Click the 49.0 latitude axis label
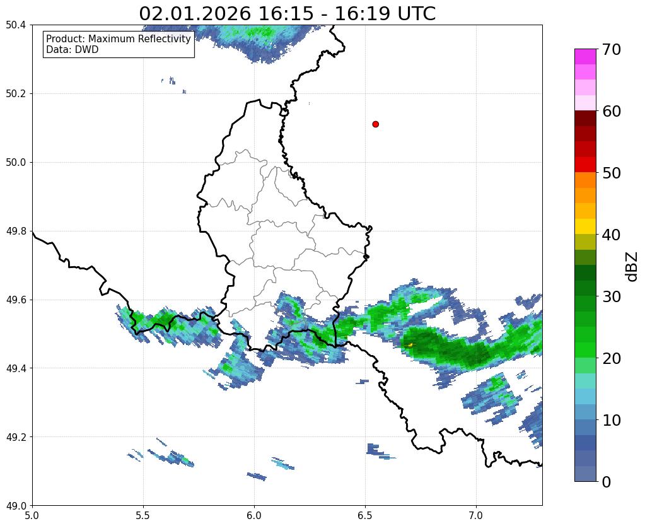Screen dimensions: 645x526 click(x=16, y=506)
